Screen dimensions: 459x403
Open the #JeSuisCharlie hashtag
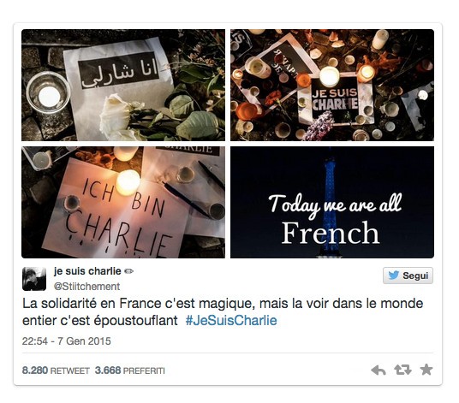(x=231, y=321)
